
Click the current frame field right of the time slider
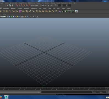107,89
